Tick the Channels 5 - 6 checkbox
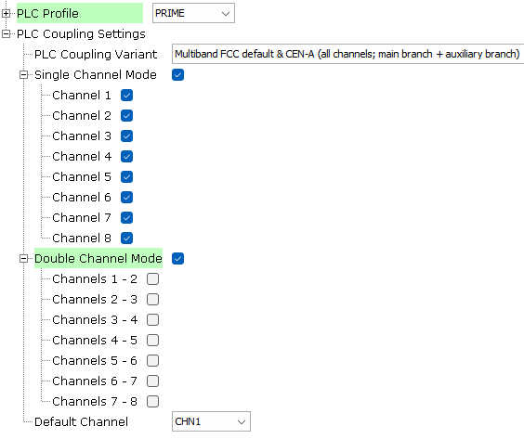The width and height of the screenshot is (524, 439). click(x=152, y=360)
